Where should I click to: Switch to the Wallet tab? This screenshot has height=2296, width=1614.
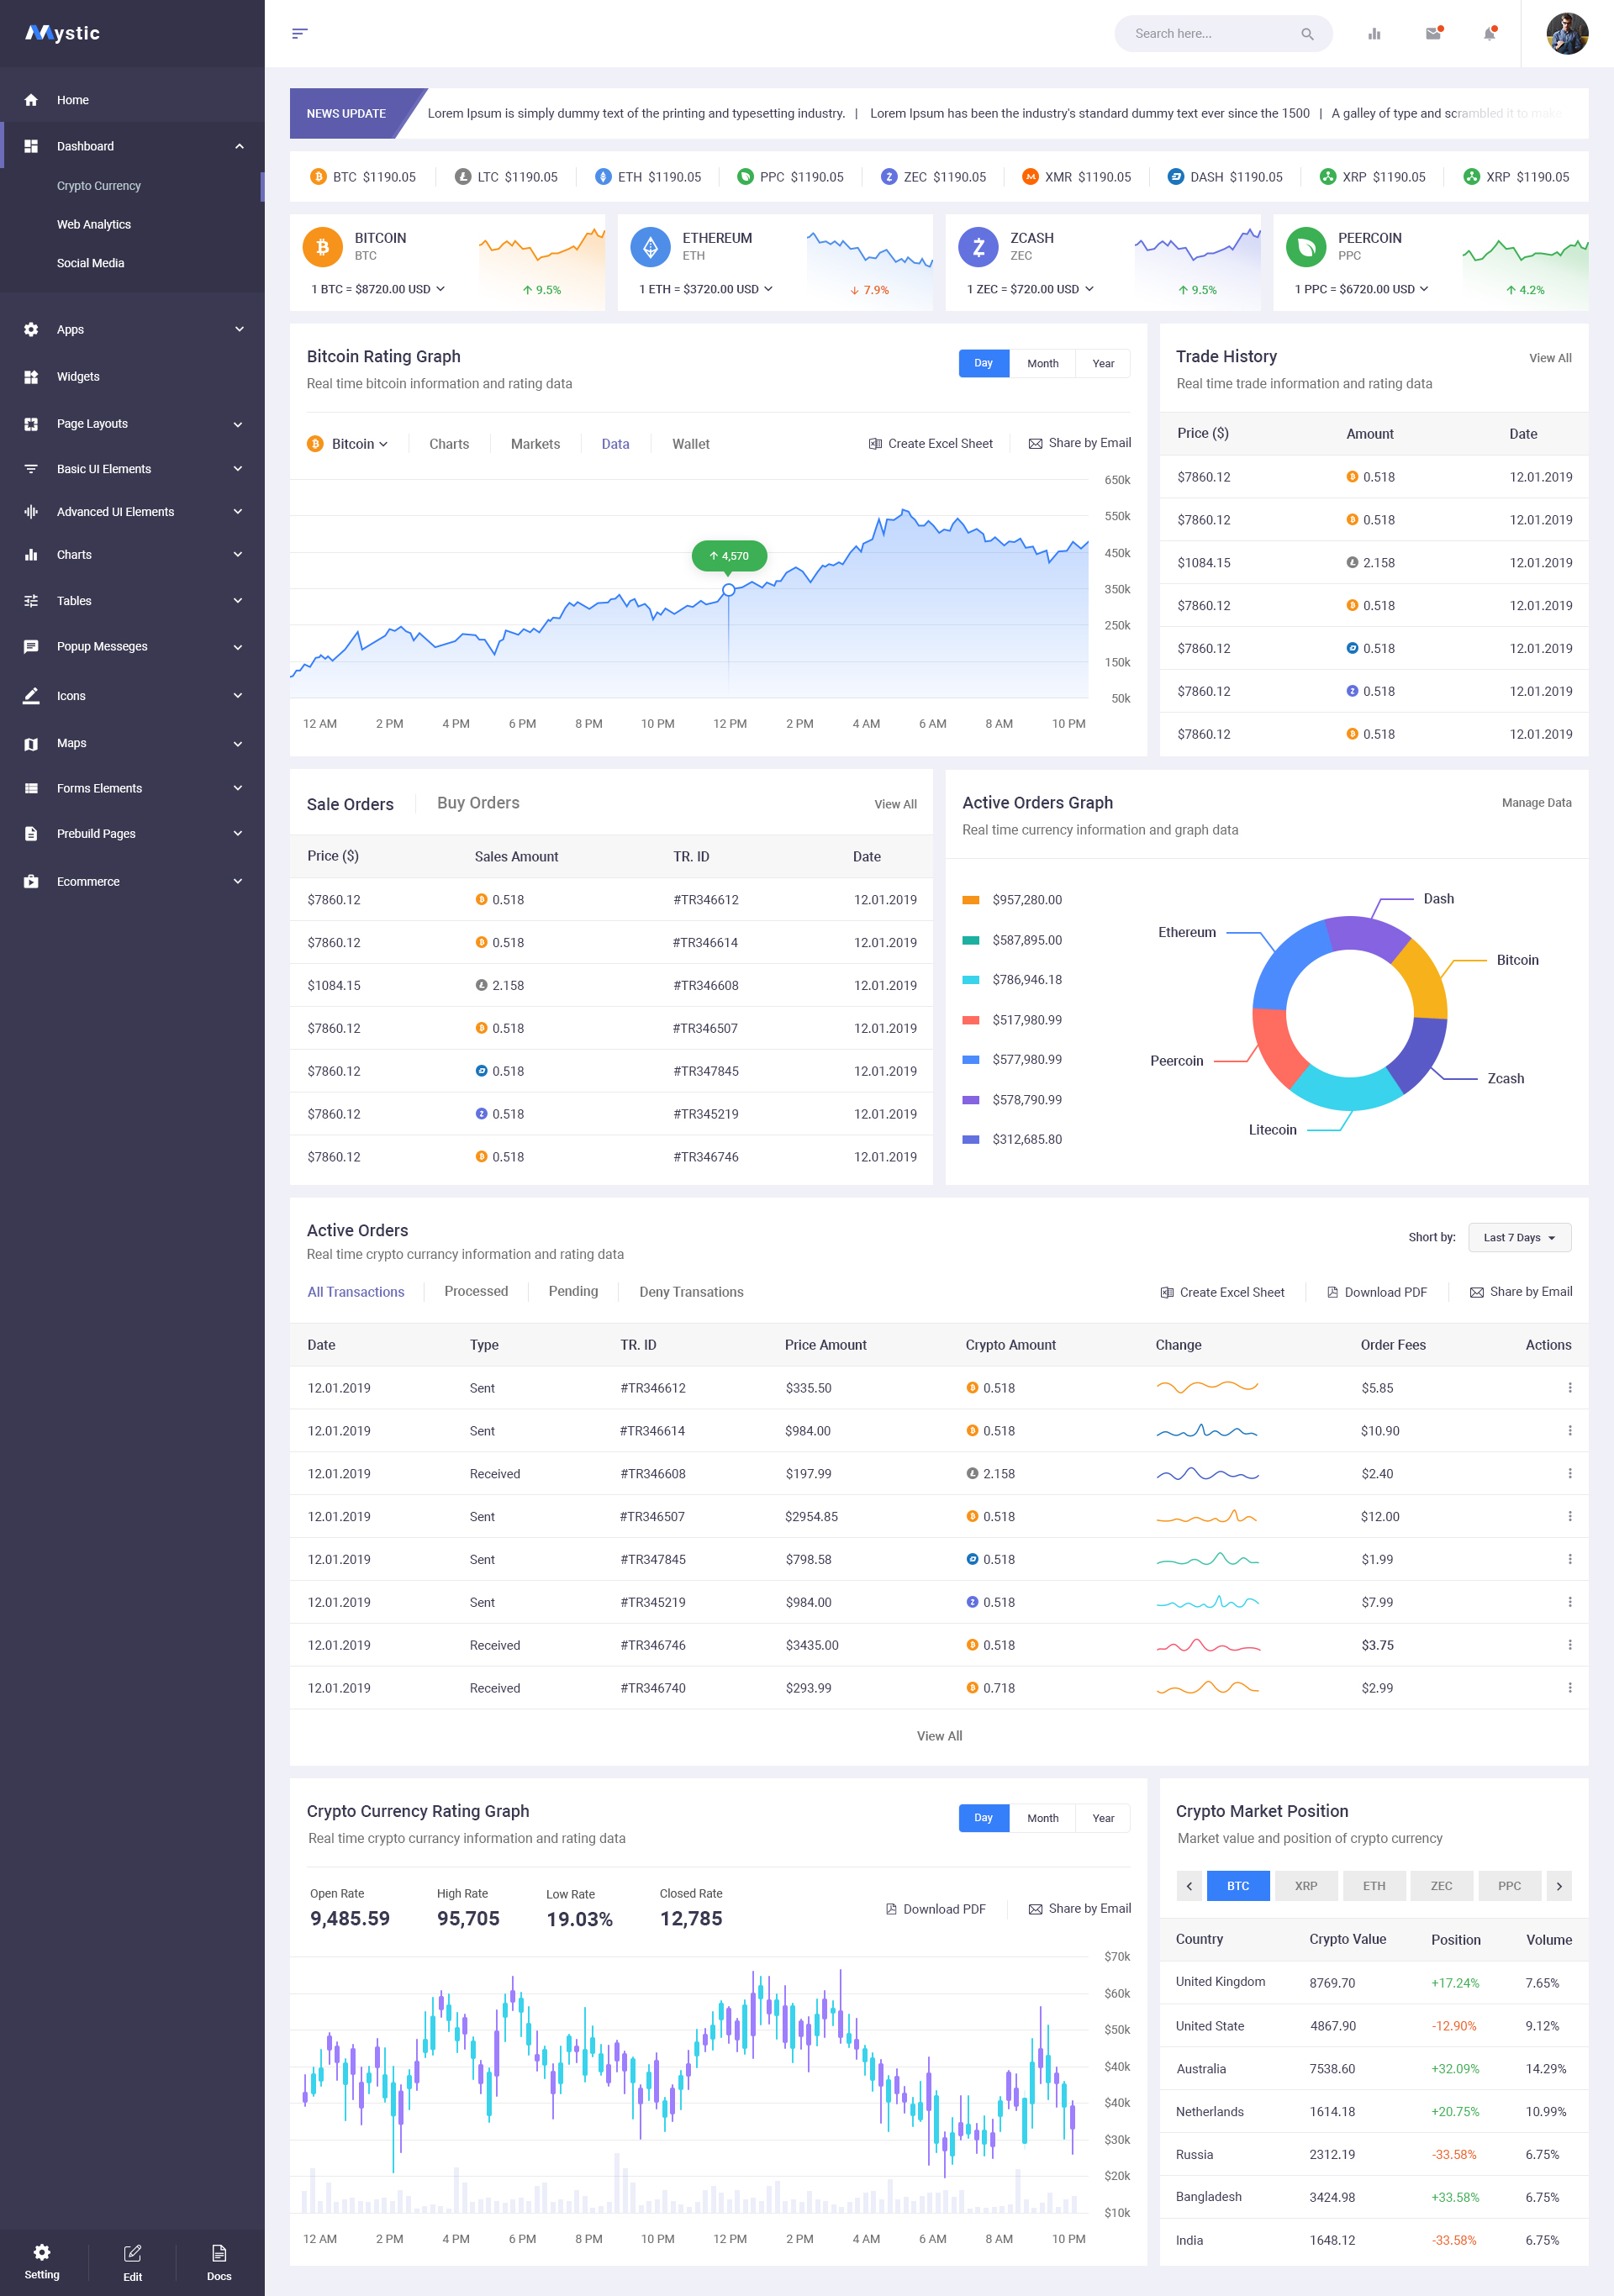[x=690, y=443]
